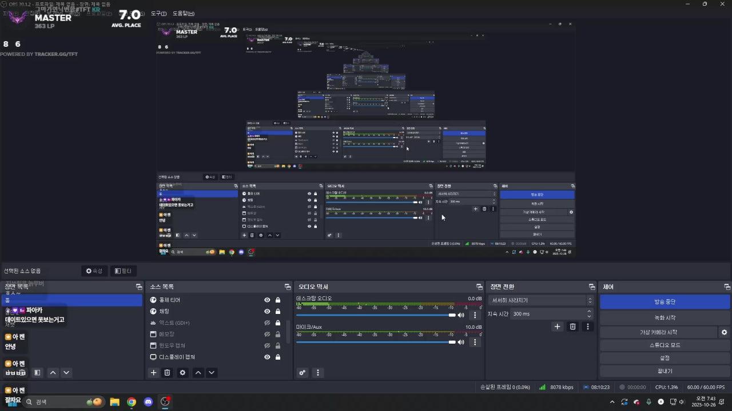Unlock the 채팅 source via its lock icon
The height and width of the screenshot is (411, 732).
coord(278,311)
